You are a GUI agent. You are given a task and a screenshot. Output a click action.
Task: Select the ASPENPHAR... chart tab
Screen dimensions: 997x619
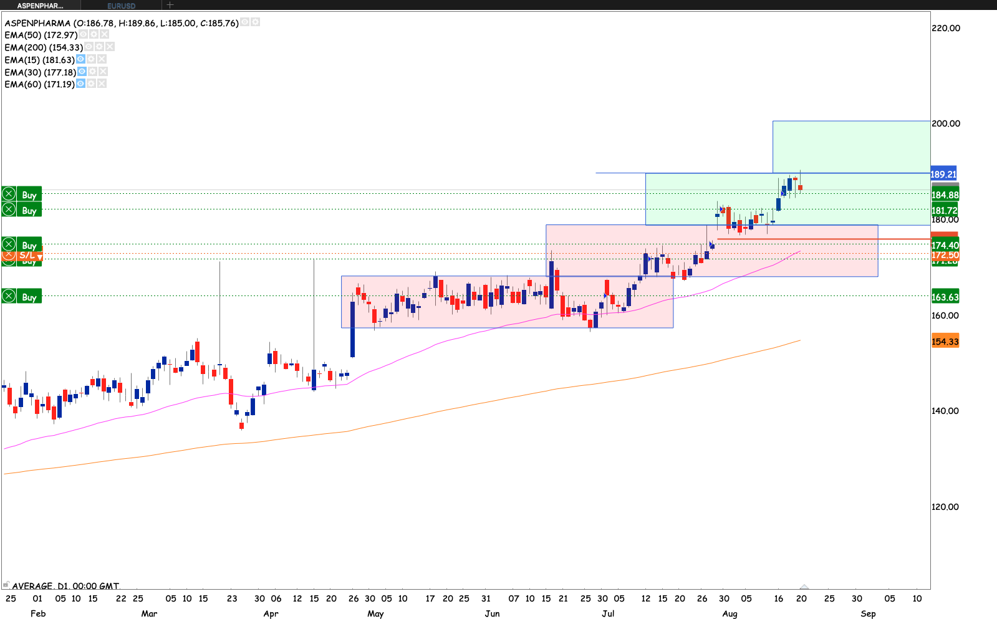click(40, 6)
